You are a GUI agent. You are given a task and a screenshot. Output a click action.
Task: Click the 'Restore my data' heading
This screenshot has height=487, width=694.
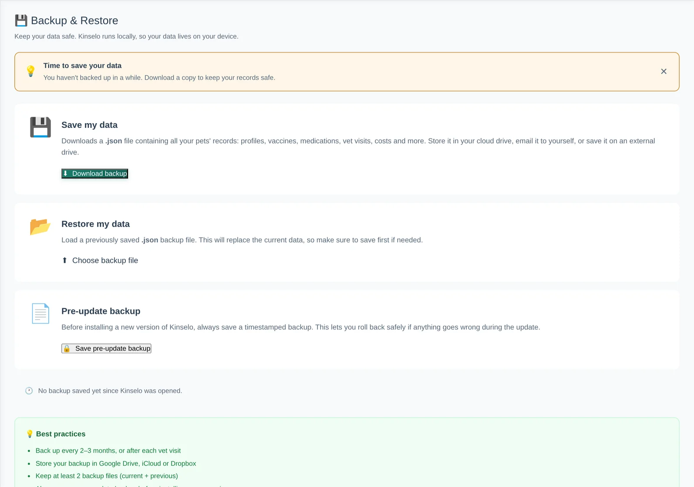[95, 224]
